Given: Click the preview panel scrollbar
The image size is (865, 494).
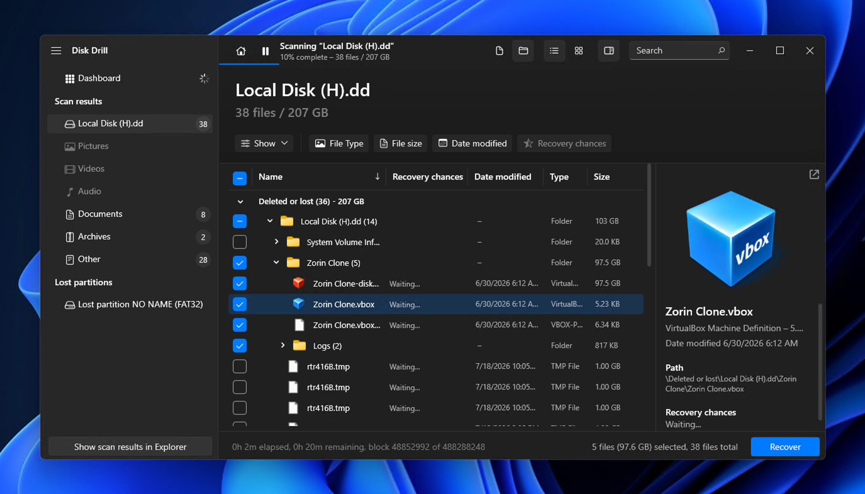Looking at the screenshot, I should click(820, 362).
